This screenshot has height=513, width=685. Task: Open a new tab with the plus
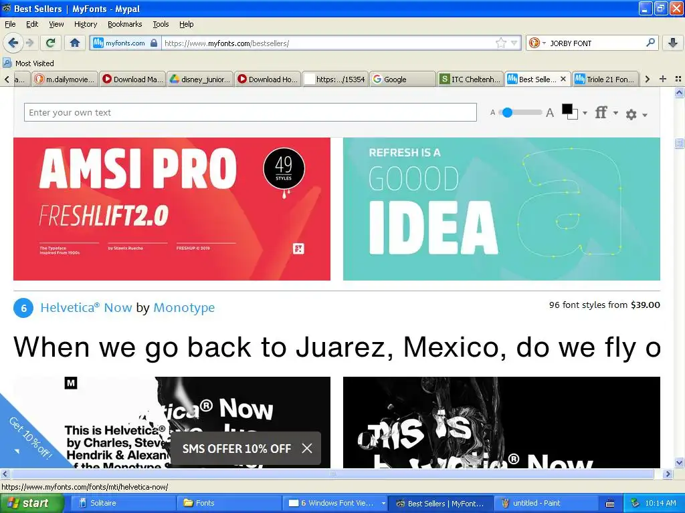(x=663, y=79)
